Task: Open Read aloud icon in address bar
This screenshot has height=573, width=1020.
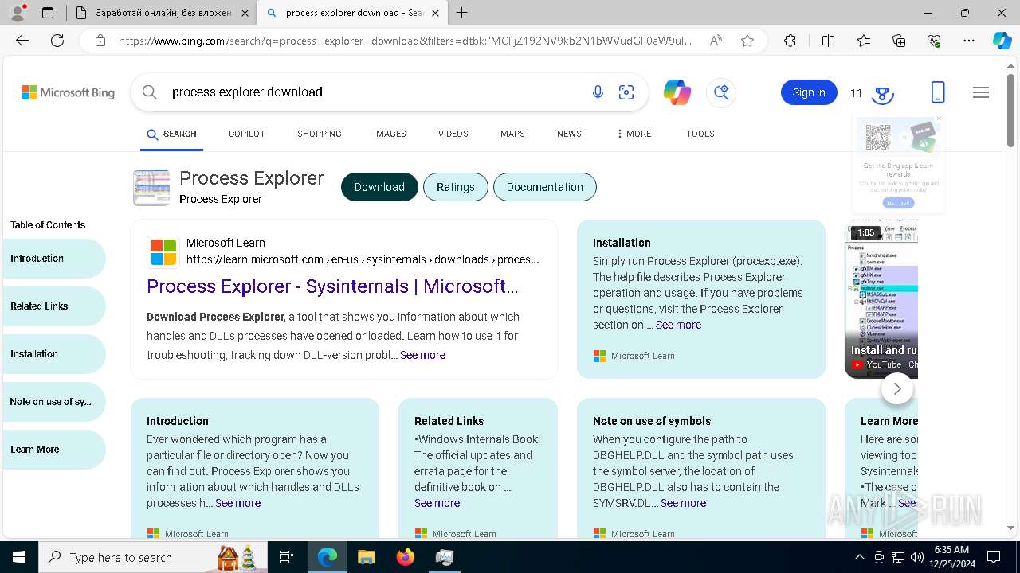Action: tap(716, 41)
